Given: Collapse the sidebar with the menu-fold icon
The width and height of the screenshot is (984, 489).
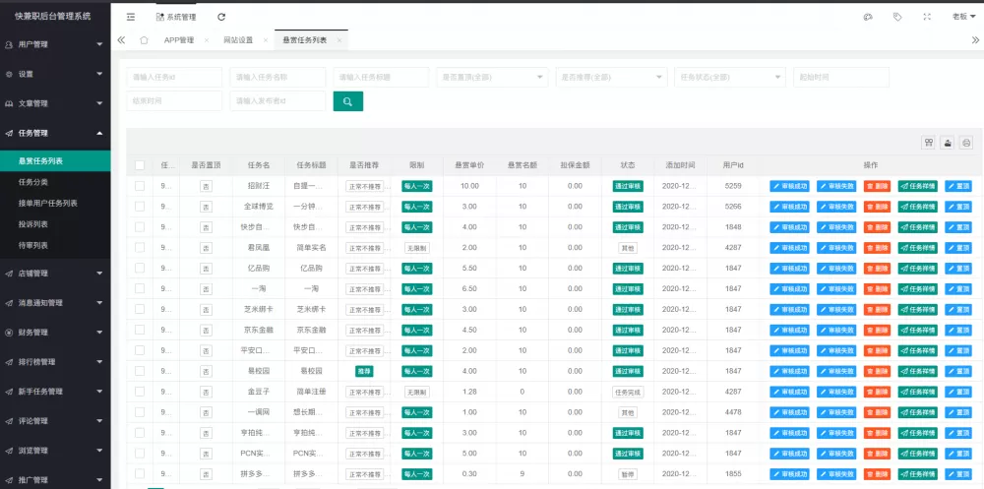Looking at the screenshot, I should click(x=131, y=17).
